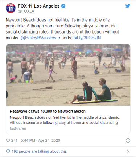Click the tweet body text about the pandemic

point(62,29)
